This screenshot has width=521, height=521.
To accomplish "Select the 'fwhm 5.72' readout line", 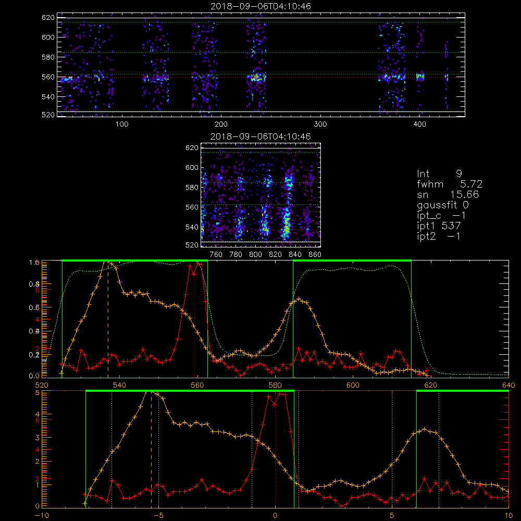I will [450, 184].
